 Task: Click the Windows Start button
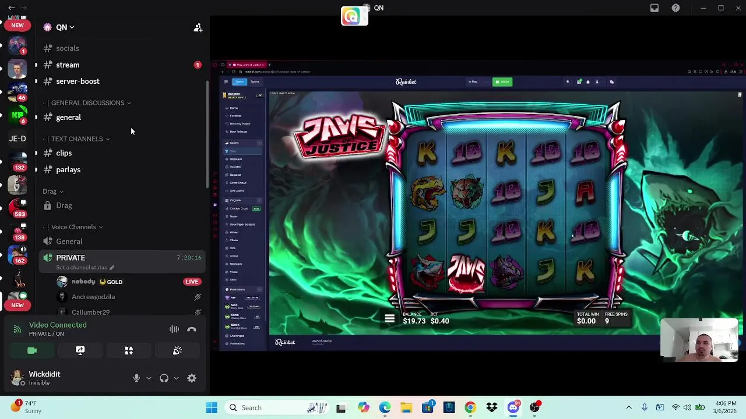pyautogui.click(x=212, y=407)
